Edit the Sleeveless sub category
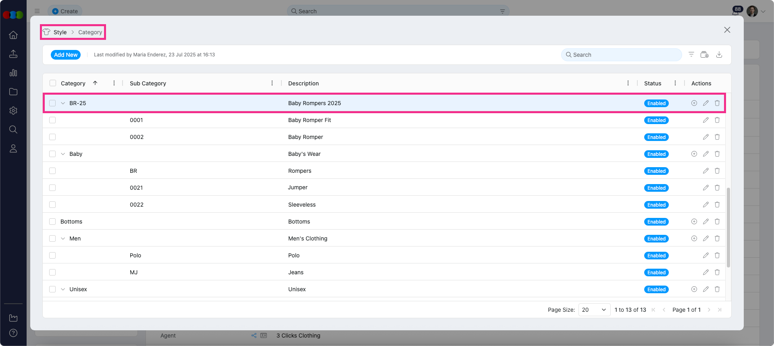This screenshot has width=774, height=346. click(x=705, y=205)
